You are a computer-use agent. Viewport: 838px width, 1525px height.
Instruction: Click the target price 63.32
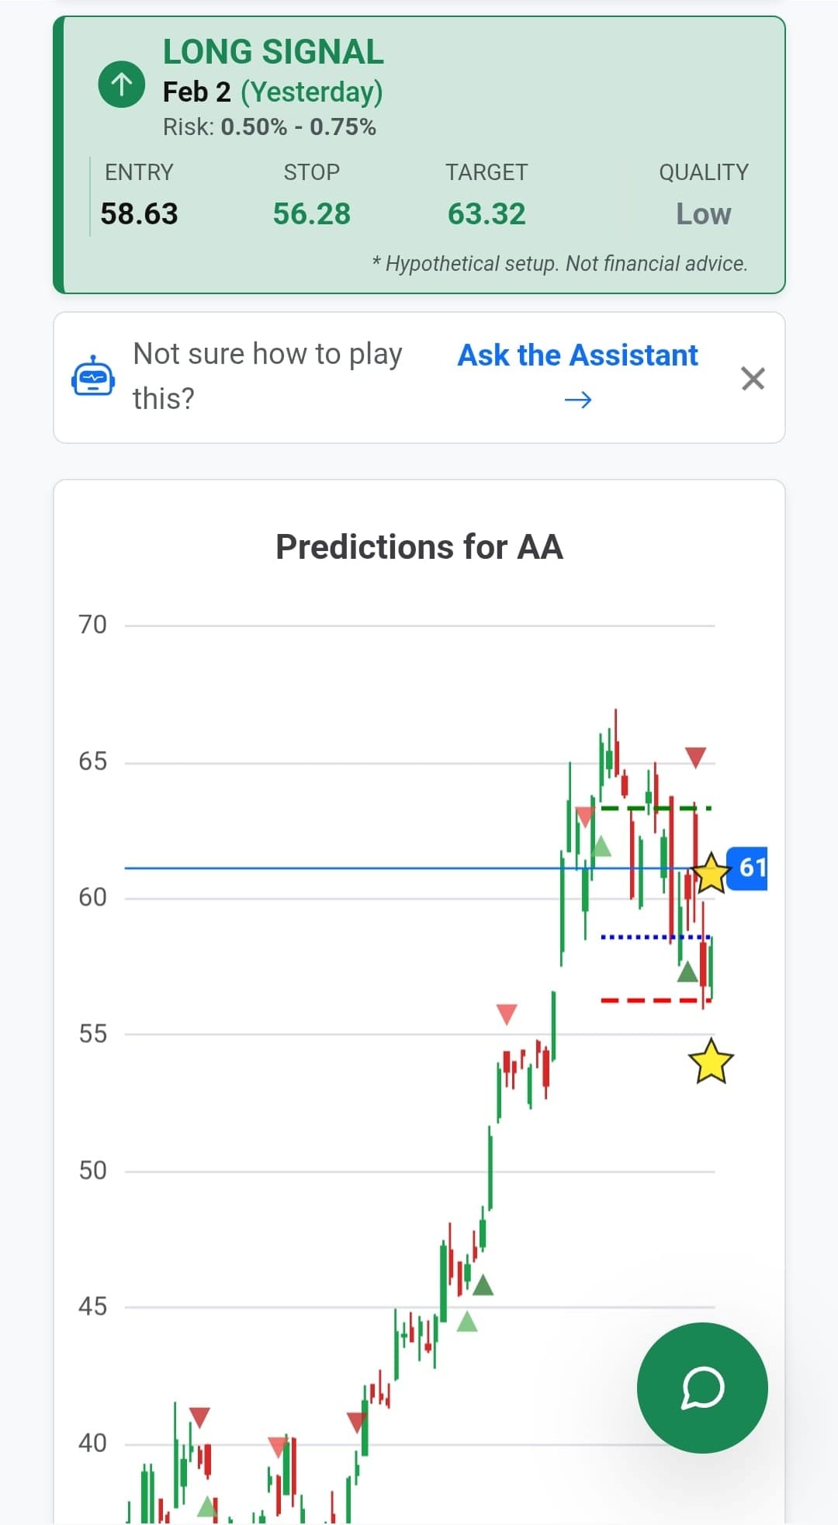click(x=487, y=213)
